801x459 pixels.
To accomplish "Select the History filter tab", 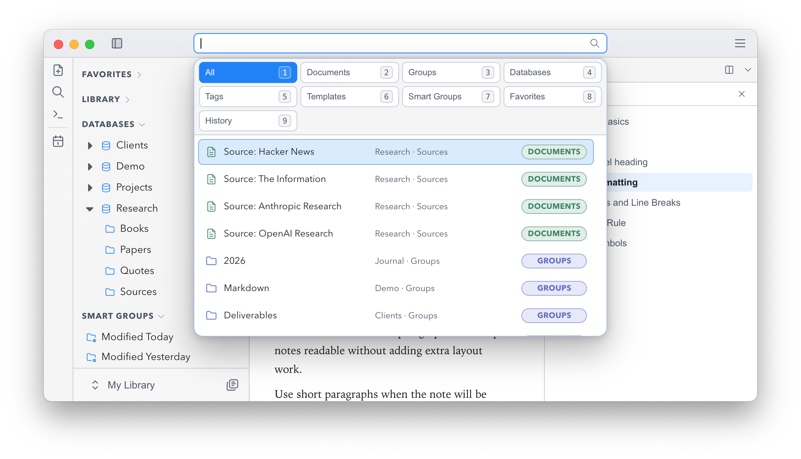I will click(248, 121).
